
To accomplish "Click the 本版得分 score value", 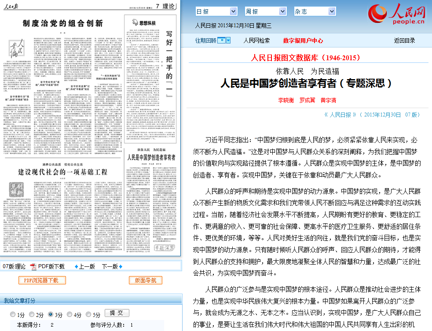I will pyautogui.click(x=52, y=325).
